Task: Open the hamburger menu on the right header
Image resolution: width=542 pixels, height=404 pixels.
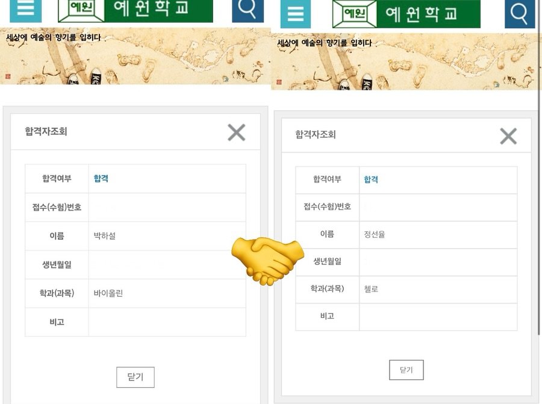Action: click(x=296, y=14)
